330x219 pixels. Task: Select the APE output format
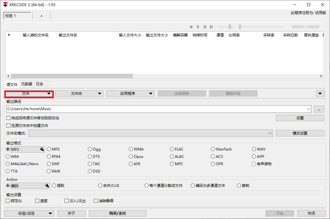(x=135, y=164)
